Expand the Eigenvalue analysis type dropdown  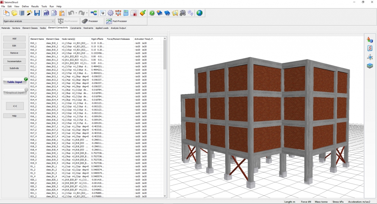[53, 21]
